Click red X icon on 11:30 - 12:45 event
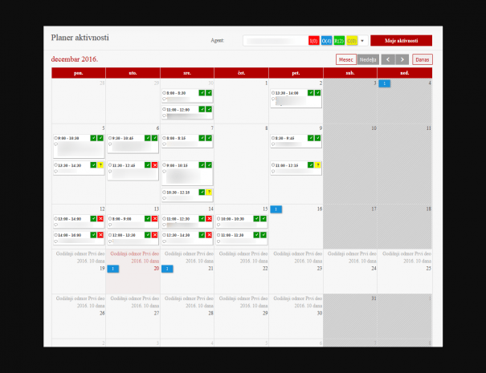 click(x=155, y=165)
